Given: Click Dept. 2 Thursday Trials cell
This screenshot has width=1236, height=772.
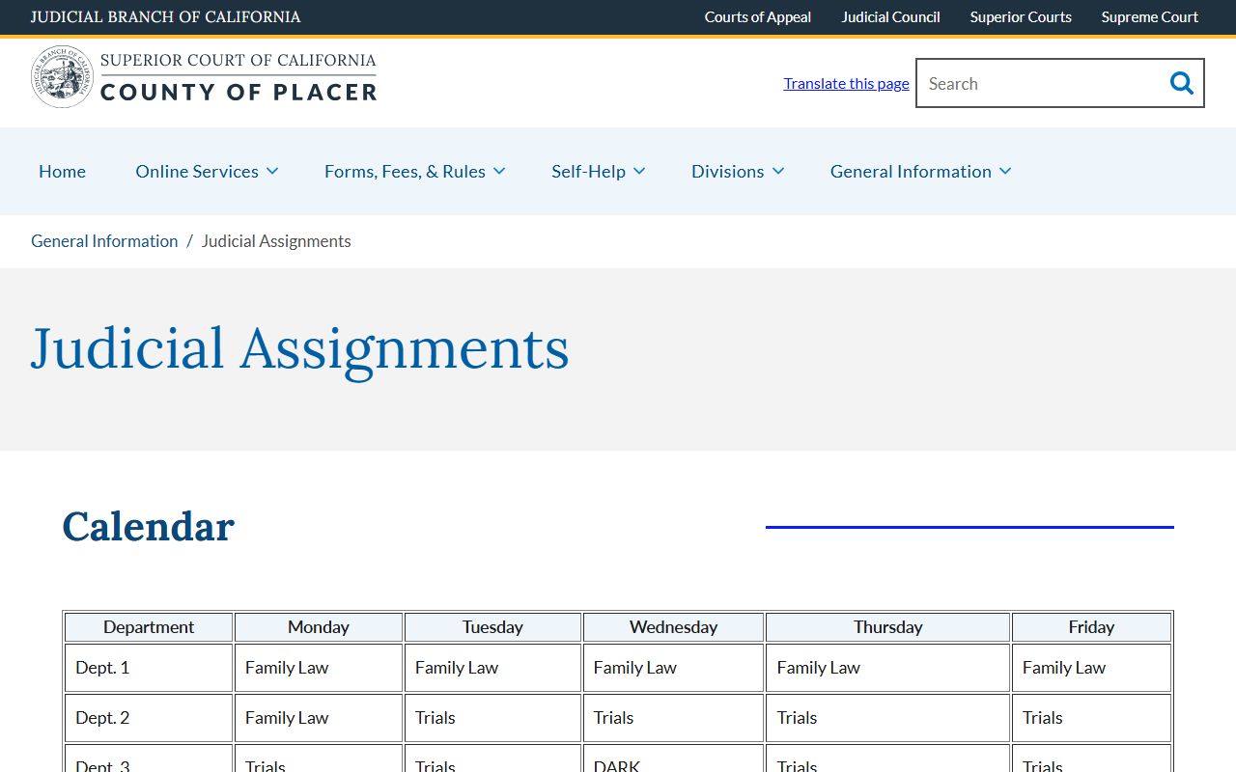Looking at the screenshot, I should pos(888,718).
